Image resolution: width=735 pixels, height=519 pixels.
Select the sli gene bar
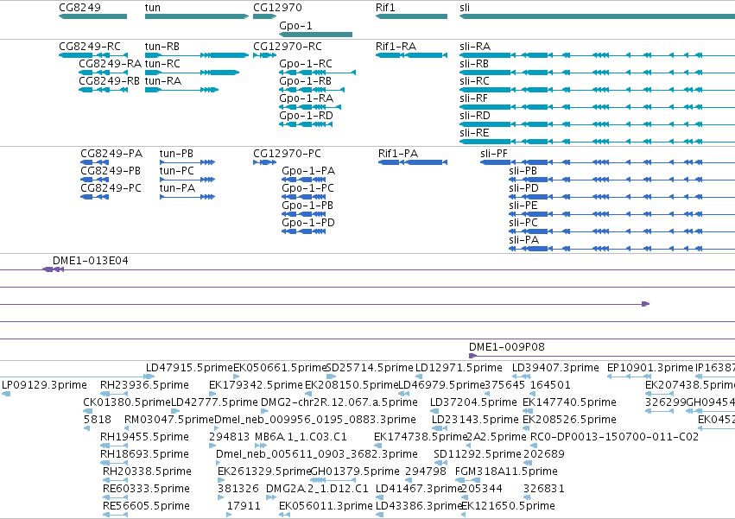click(x=597, y=16)
